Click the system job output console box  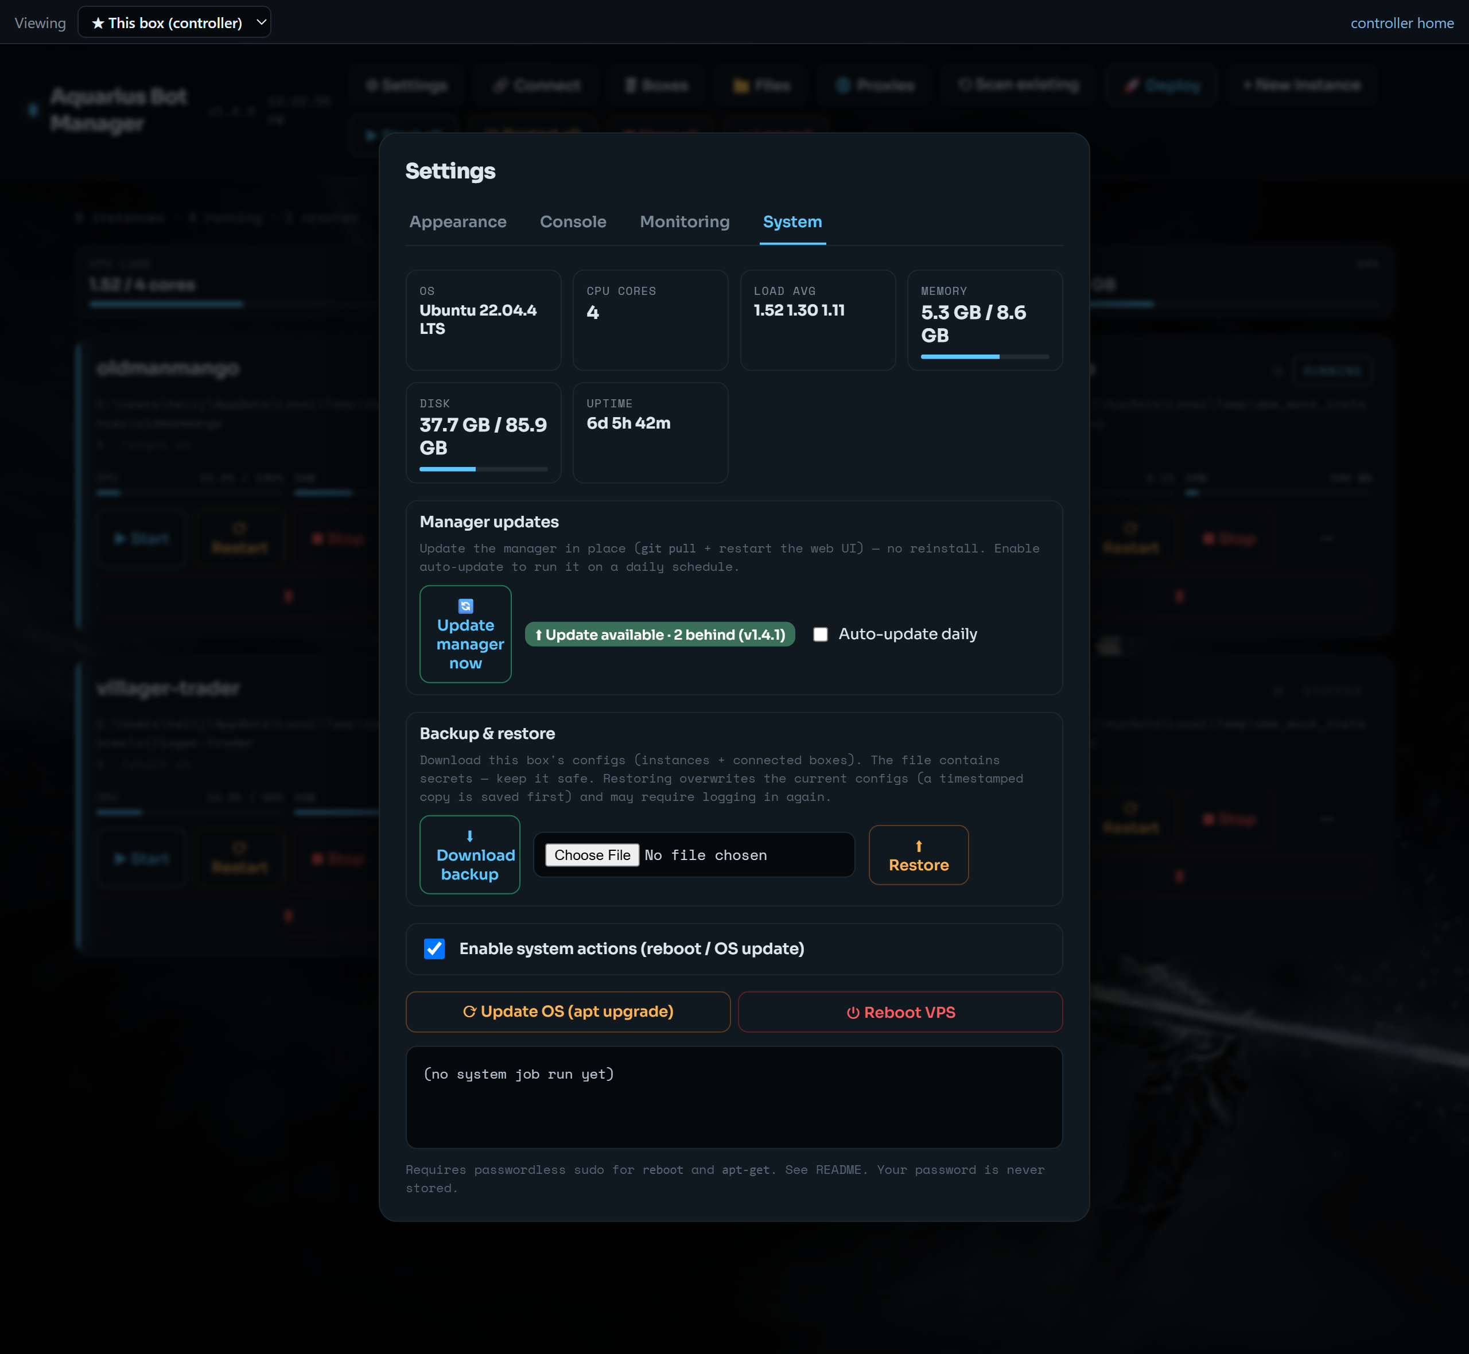[x=734, y=1097]
